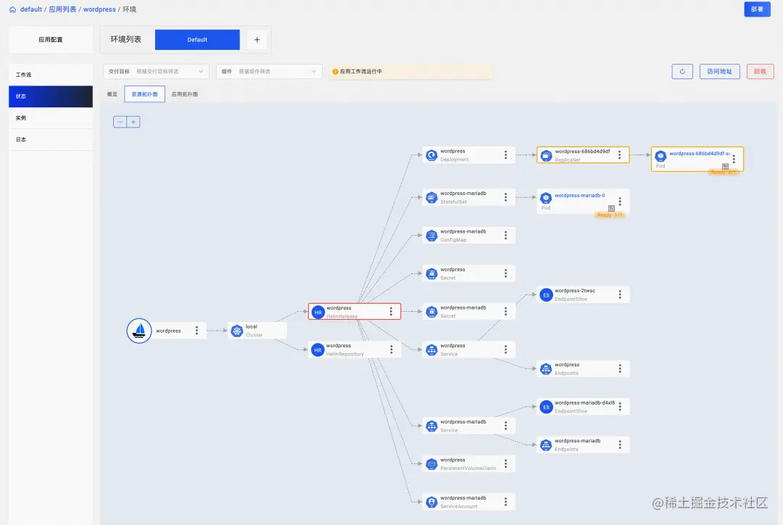This screenshot has height=525, width=783.
Task: Click the wordpress-mariadb ConfigMap icon
Action: (x=431, y=236)
